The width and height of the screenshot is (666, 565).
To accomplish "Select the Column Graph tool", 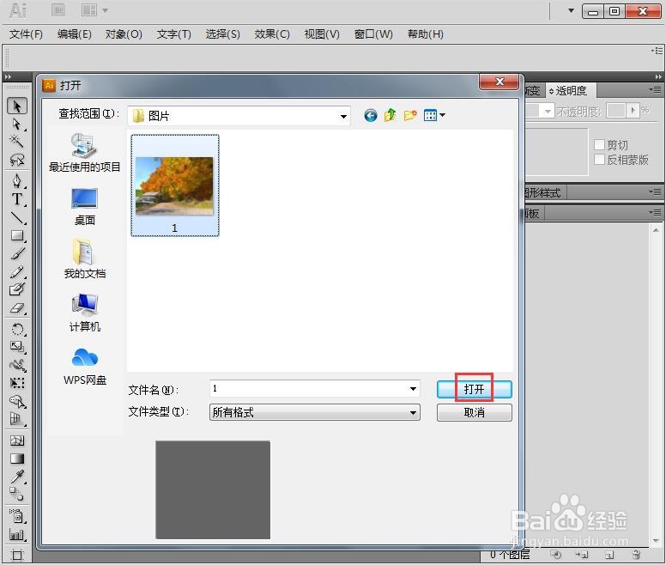I will 17,535.
